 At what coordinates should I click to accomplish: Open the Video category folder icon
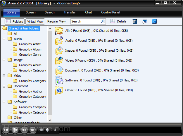click(x=59, y=60)
